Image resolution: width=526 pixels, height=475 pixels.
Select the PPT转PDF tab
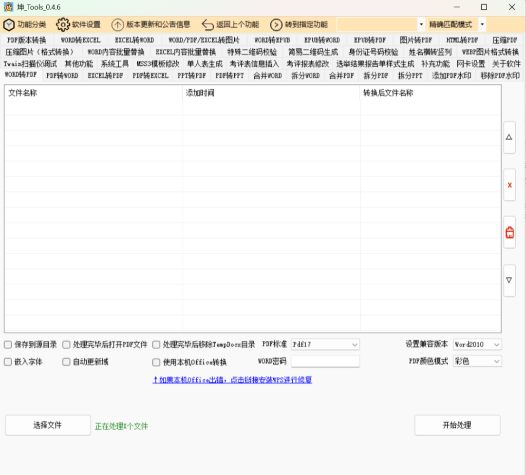pos(191,76)
